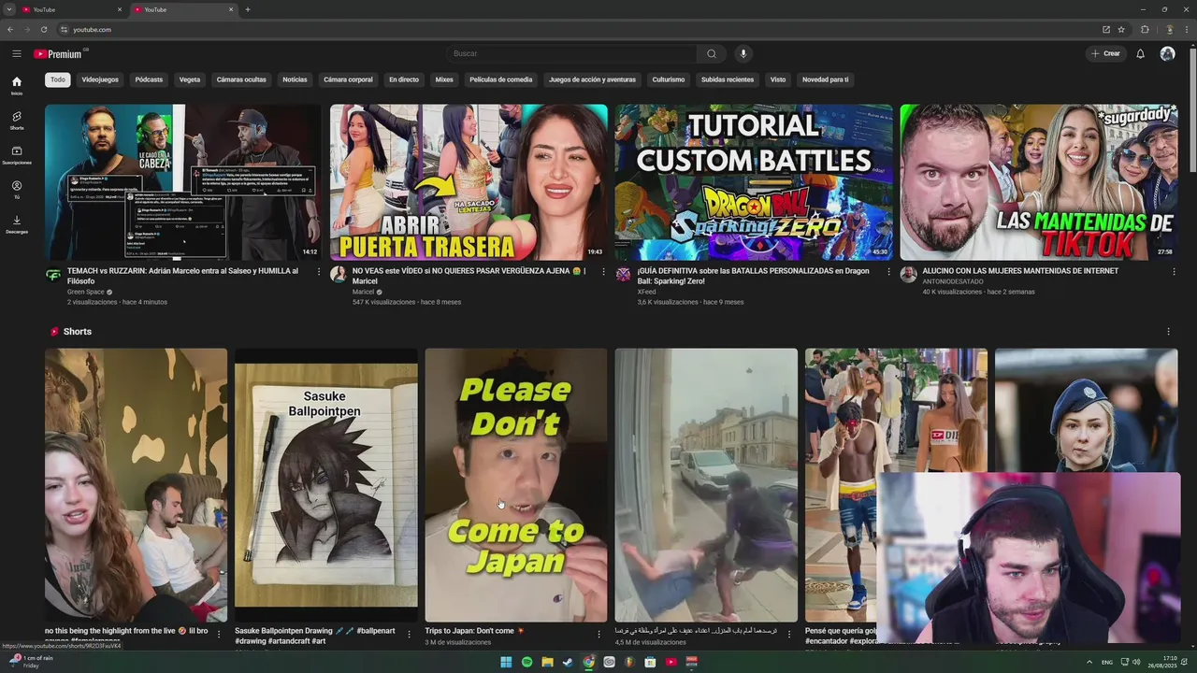1197x673 pixels.
Task: Open the ENG language indicator
Action: tap(1107, 662)
